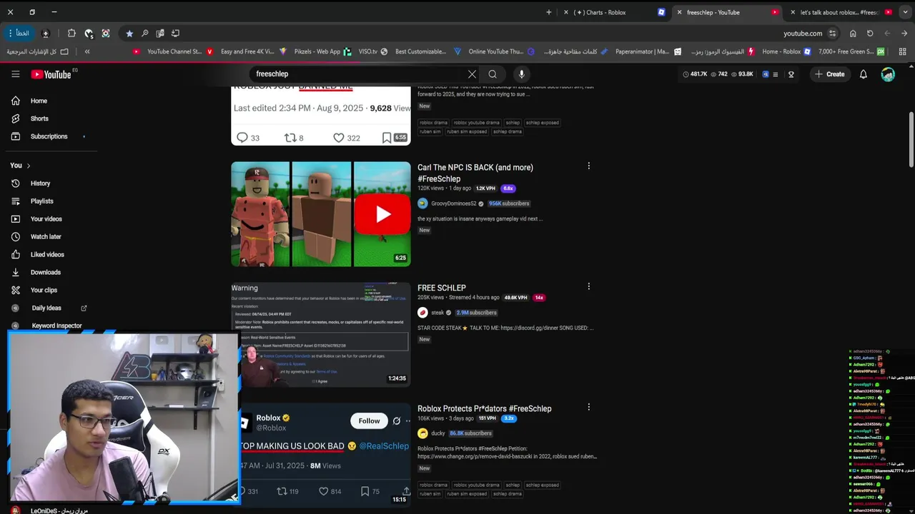The image size is (915, 514).
Task: Start voice search with microphone
Action: [522, 74]
